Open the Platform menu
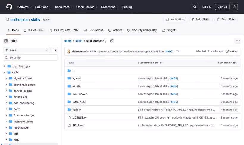Image resolution: width=244 pixels, height=145 pixels. pos(24,7)
